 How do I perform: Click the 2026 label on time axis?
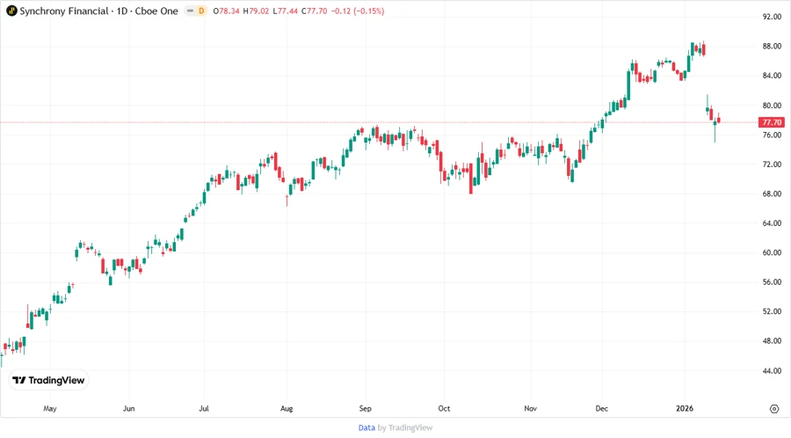point(685,408)
